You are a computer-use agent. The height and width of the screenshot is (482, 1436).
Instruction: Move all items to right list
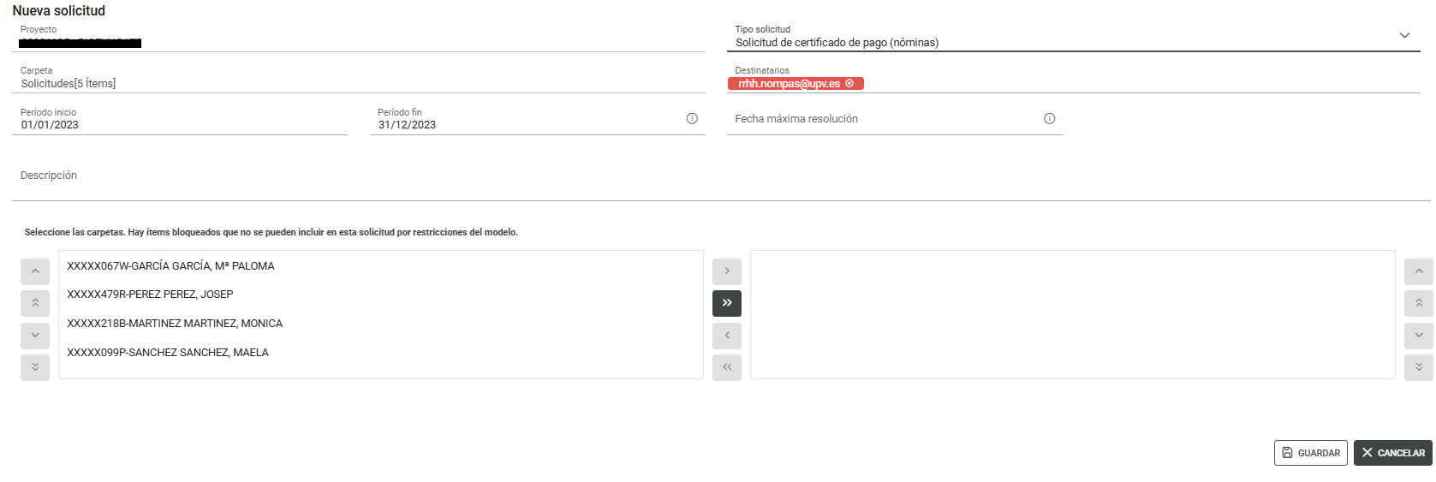point(727,303)
